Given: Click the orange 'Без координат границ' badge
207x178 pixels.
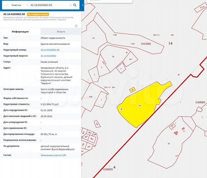Looking at the screenshot, I should tap(38, 15).
